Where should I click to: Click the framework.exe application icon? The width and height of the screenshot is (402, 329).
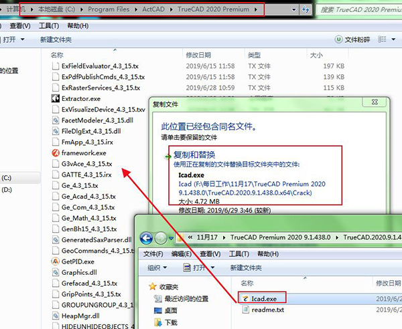(x=56, y=153)
